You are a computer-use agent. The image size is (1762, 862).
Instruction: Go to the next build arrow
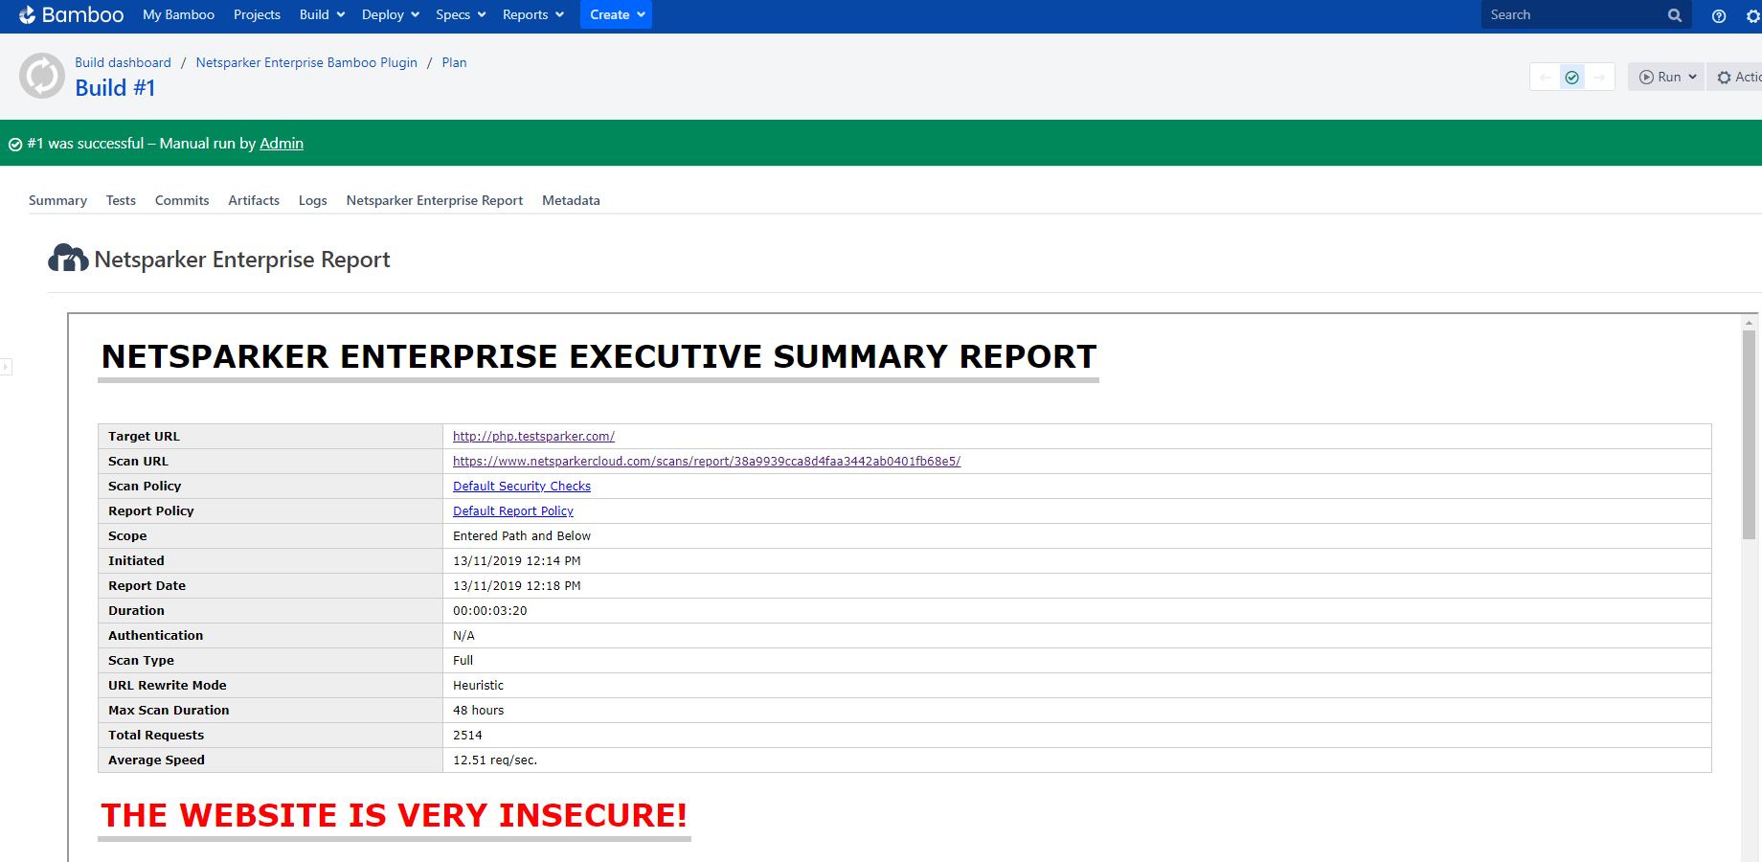point(1599,78)
